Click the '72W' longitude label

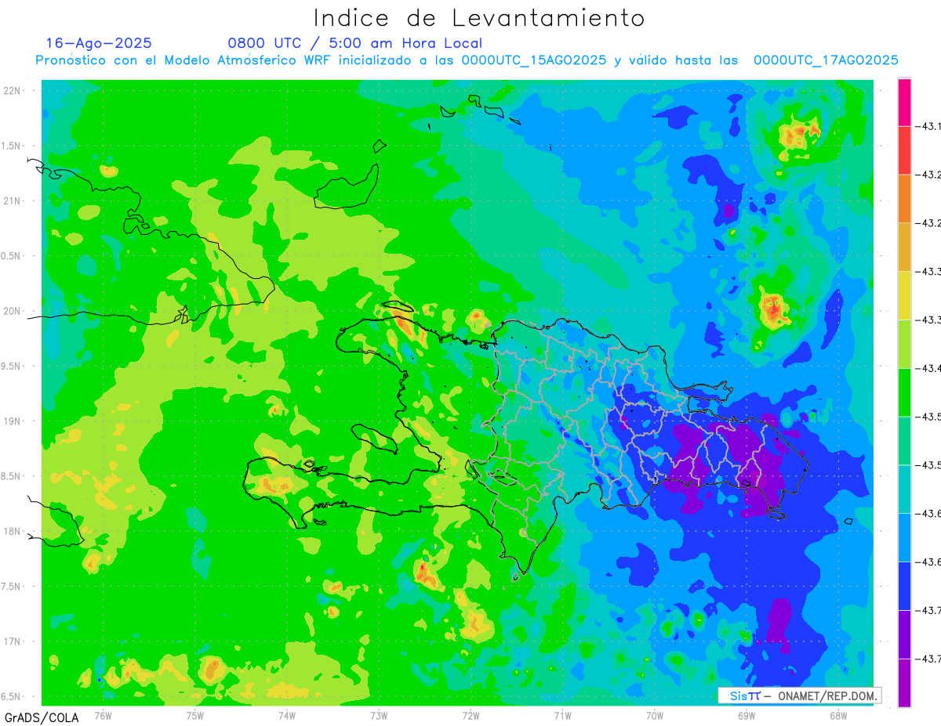coord(470,715)
